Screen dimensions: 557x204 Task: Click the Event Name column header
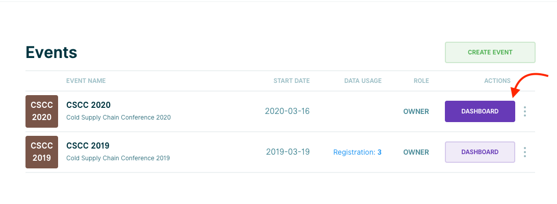click(x=86, y=81)
